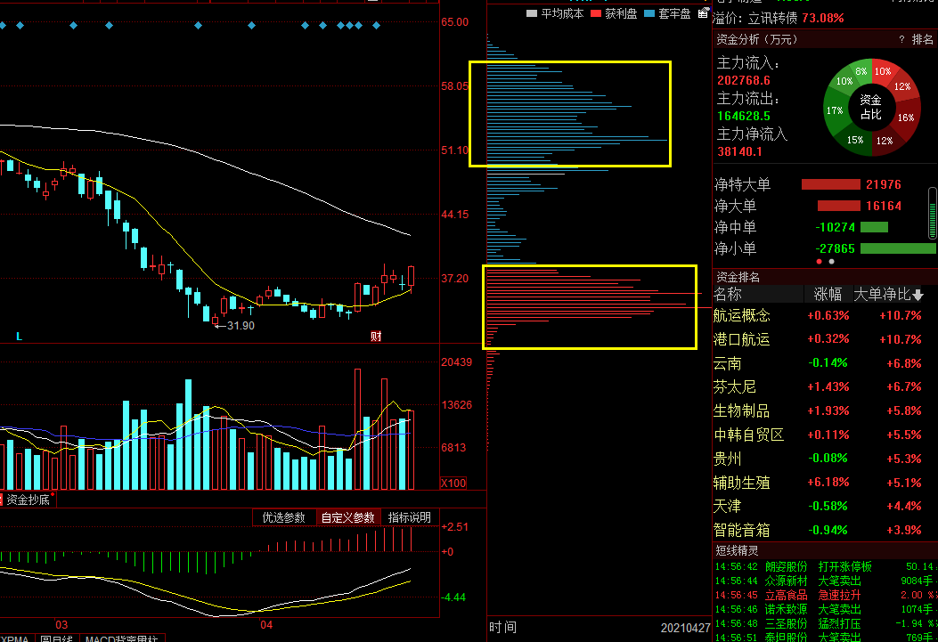
Task: Click 立高食品 in the 短线精灵 feed
Action: (x=786, y=595)
